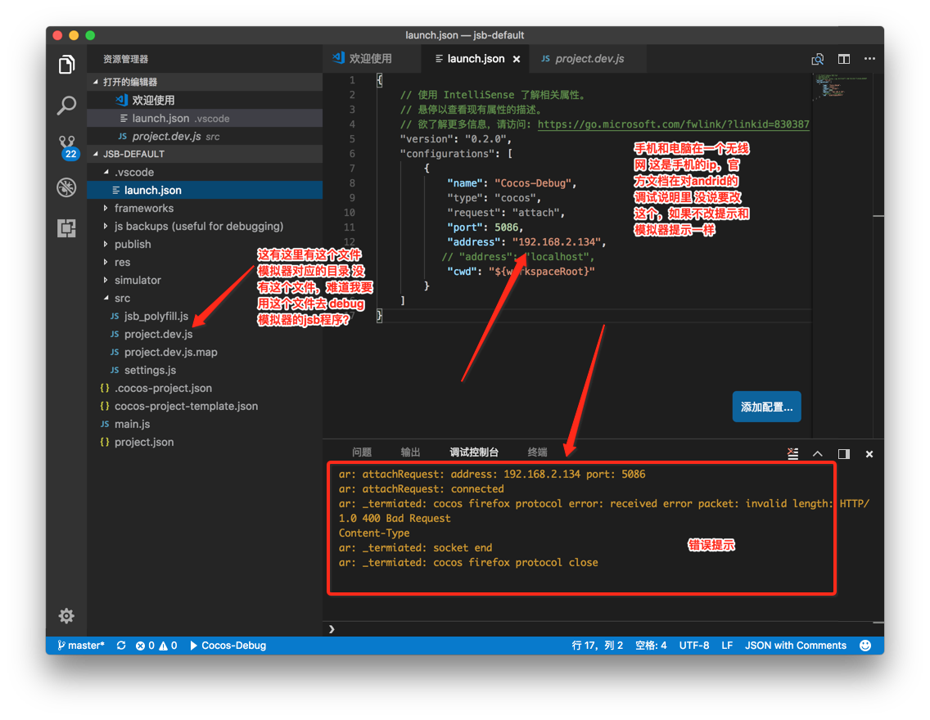The image size is (930, 720).
Task: Open jsb_polyfill.js in the file tree
Action: click(x=205, y=316)
